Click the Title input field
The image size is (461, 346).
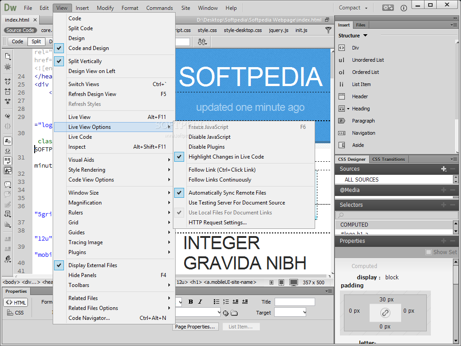(294, 301)
